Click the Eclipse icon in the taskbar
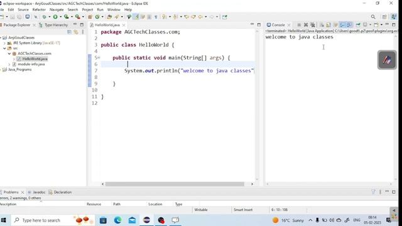402x226 pixels. pos(146,220)
